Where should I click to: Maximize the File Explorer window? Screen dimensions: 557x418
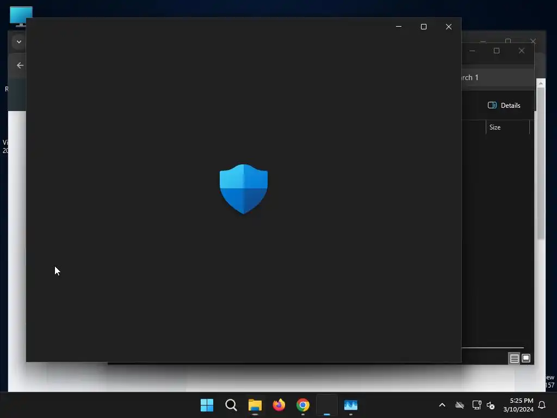pos(497,51)
